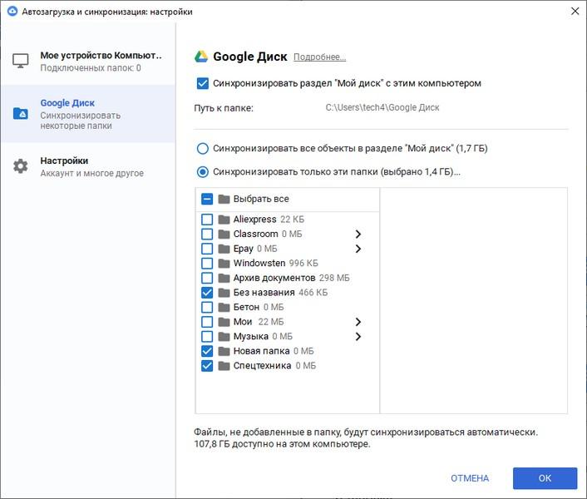Image resolution: width=587 pixels, height=499 pixels.
Task: Click the Спецтехника folder icon
Action: tap(224, 365)
